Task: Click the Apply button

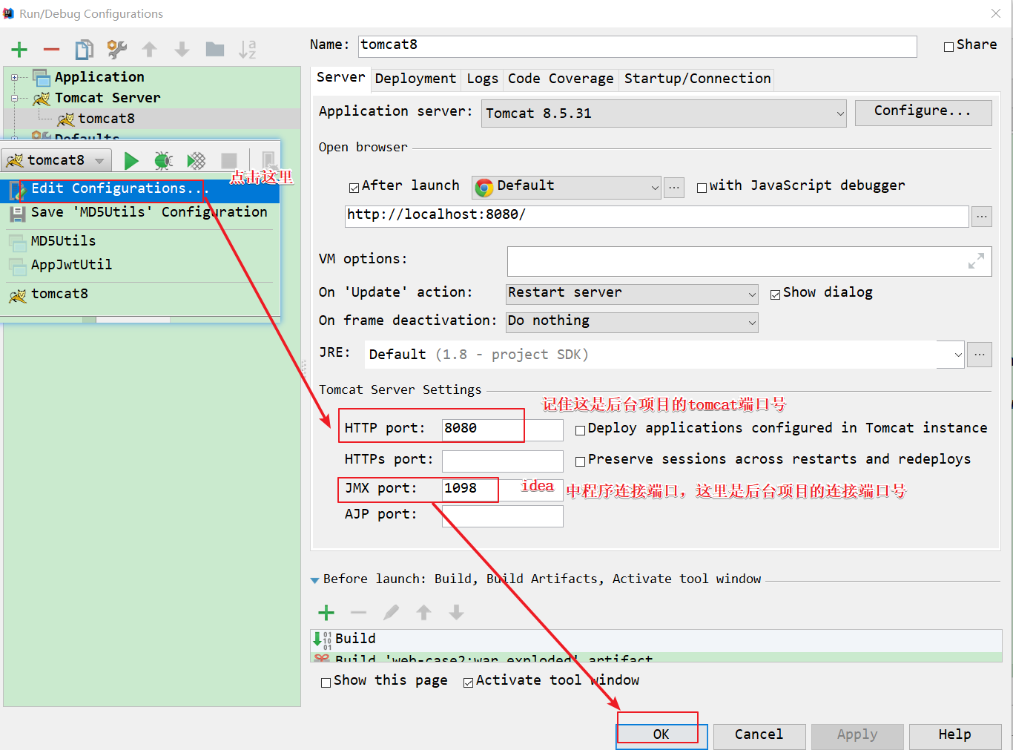Action: [x=857, y=736]
